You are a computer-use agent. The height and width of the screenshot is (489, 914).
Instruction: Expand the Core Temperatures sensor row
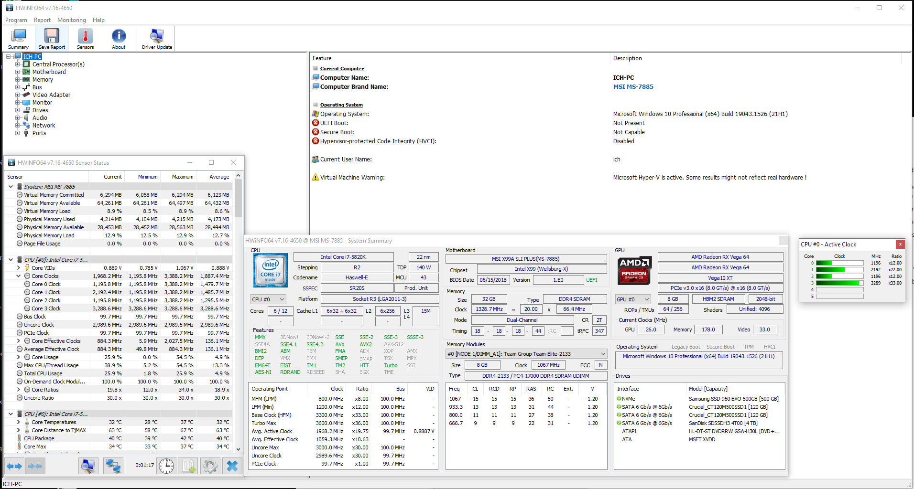pyautogui.click(x=19, y=422)
